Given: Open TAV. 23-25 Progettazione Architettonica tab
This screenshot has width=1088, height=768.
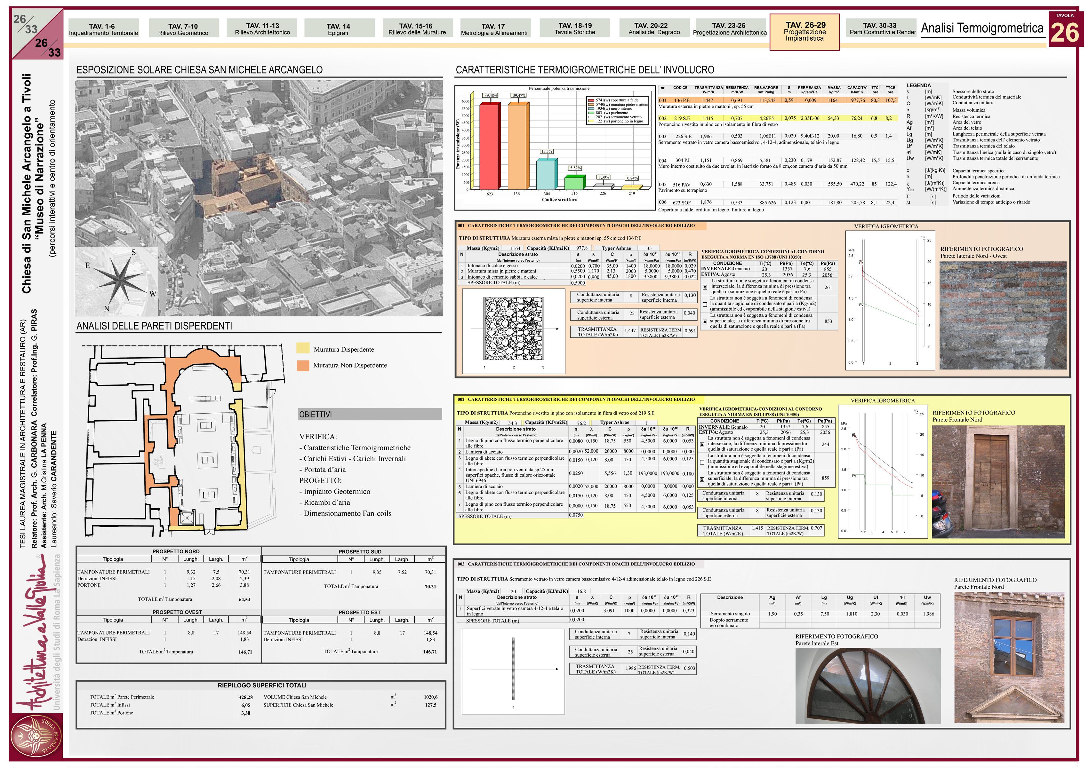Looking at the screenshot, I should [x=730, y=28].
